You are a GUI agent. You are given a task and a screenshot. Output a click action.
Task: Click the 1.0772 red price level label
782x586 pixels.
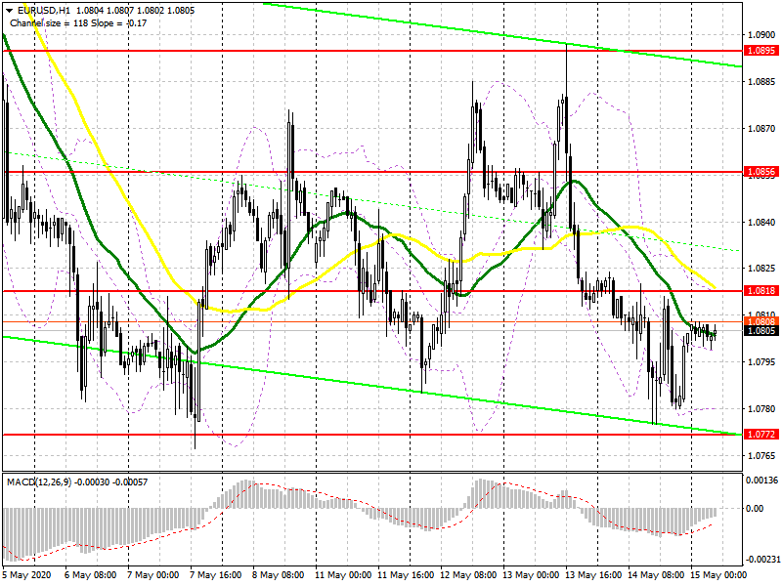(761, 435)
